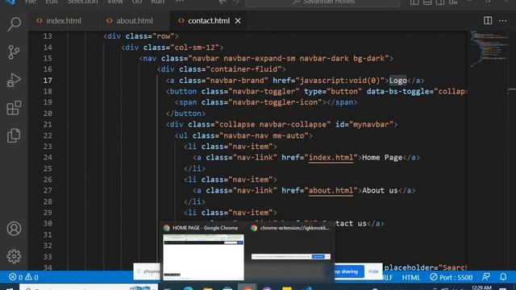Open the Extensions view
The image size is (516, 290).
14,108
